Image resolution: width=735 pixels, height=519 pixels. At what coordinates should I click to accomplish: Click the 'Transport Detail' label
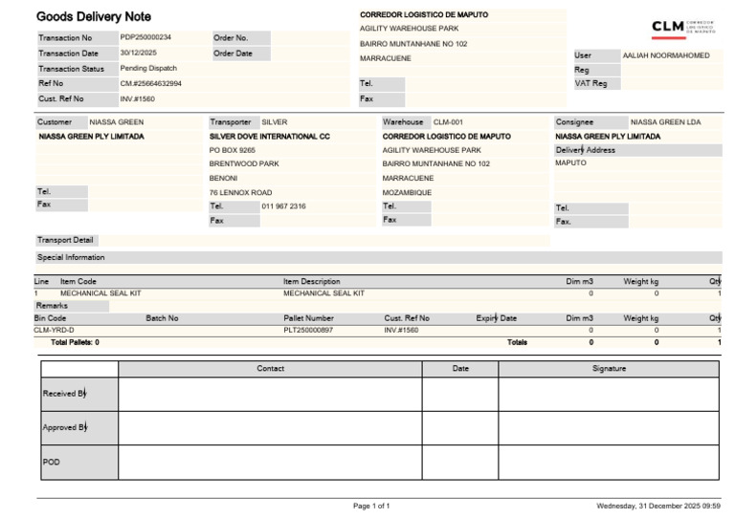pos(65,240)
